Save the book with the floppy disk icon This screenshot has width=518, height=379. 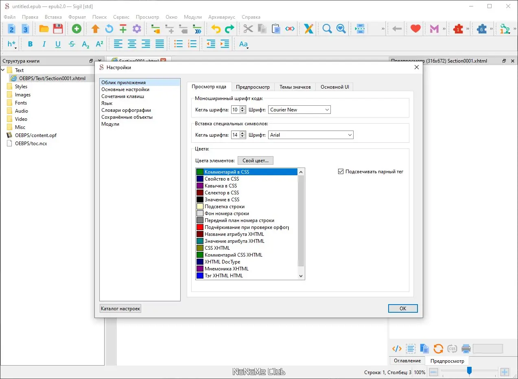[58, 29]
